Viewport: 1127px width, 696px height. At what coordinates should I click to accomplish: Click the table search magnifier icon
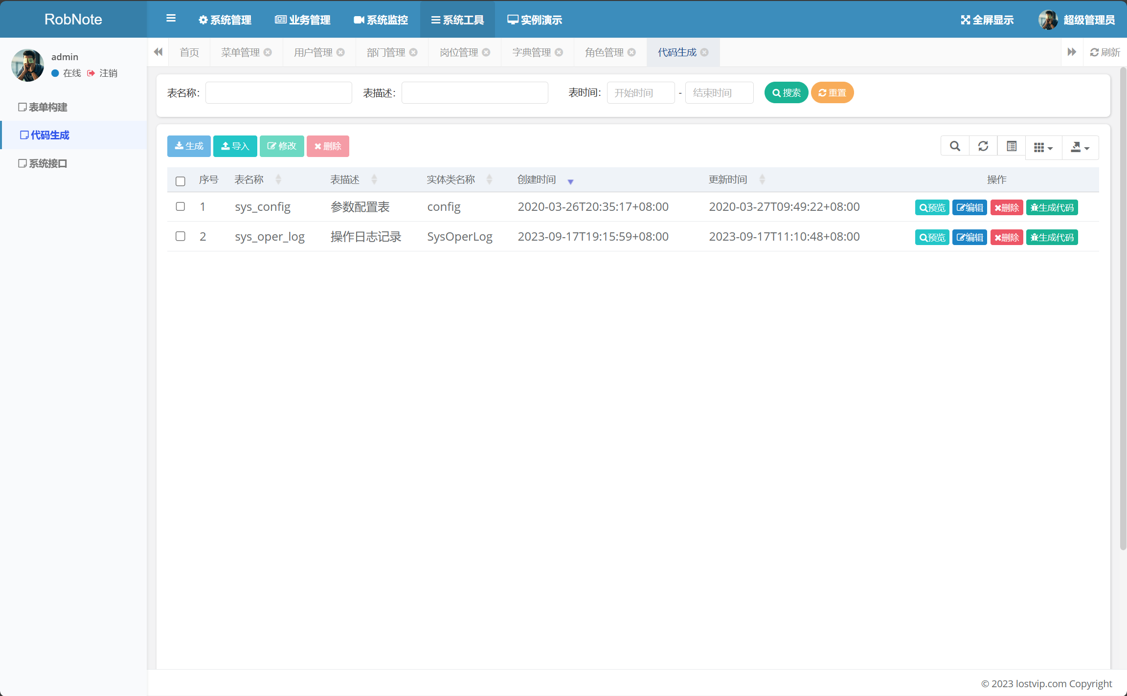click(954, 146)
